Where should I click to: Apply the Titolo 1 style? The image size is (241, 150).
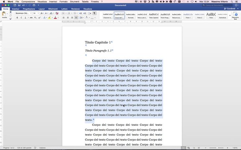[x=188, y=15]
